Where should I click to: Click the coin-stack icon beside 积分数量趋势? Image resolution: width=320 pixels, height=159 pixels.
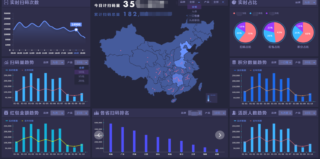(x=234, y=62)
